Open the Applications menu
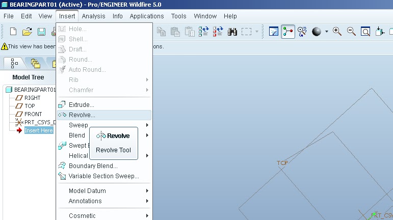The height and width of the screenshot is (220, 393). click(x=147, y=16)
